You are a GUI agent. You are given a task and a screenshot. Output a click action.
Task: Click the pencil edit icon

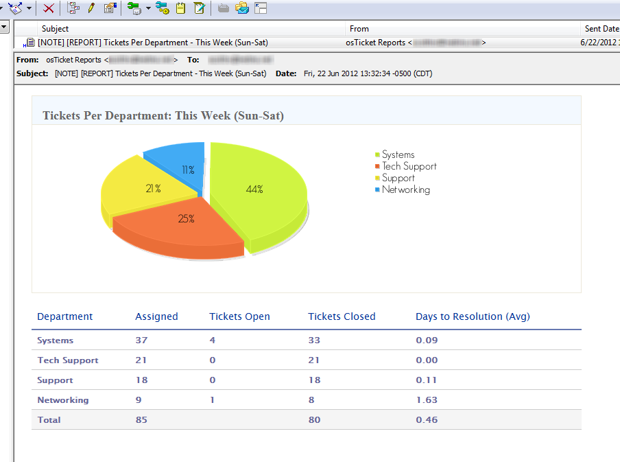tap(91, 8)
